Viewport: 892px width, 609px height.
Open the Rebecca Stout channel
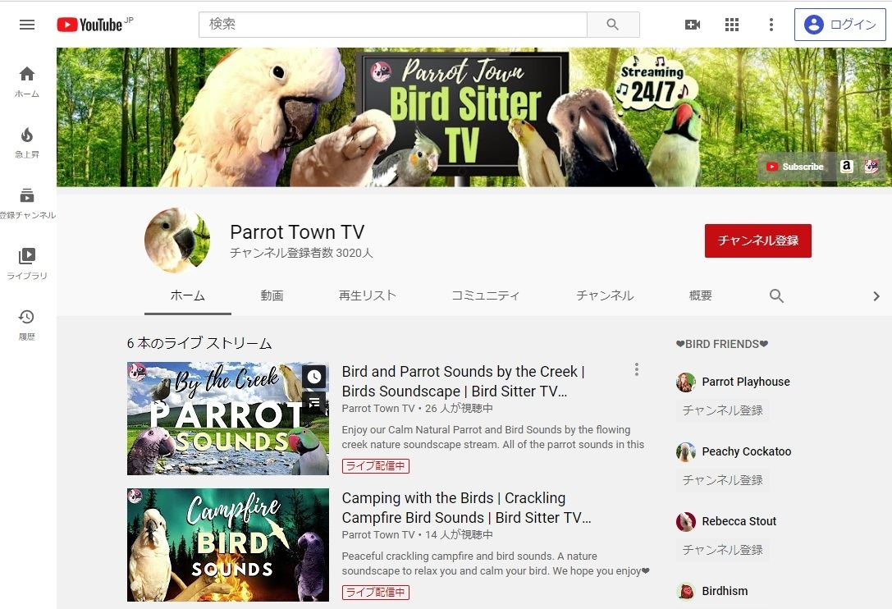click(739, 521)
